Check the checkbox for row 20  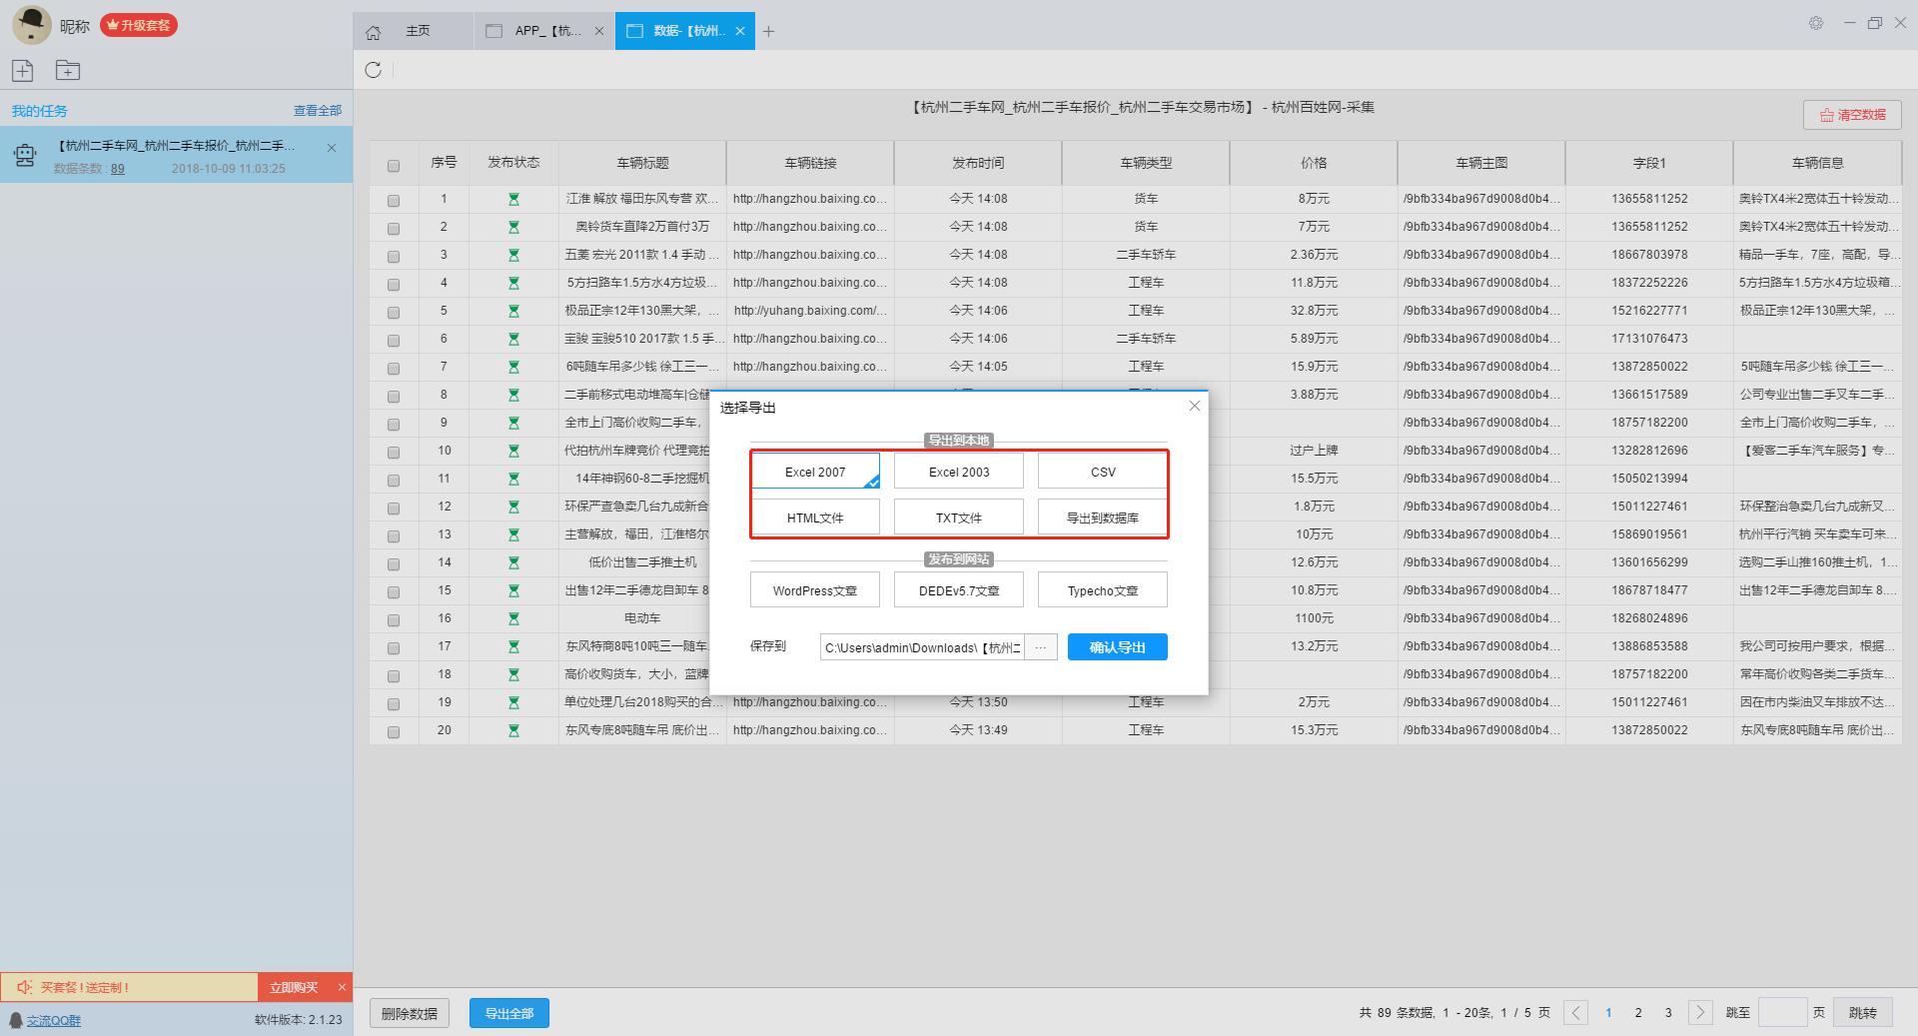(x=393, y=732)
